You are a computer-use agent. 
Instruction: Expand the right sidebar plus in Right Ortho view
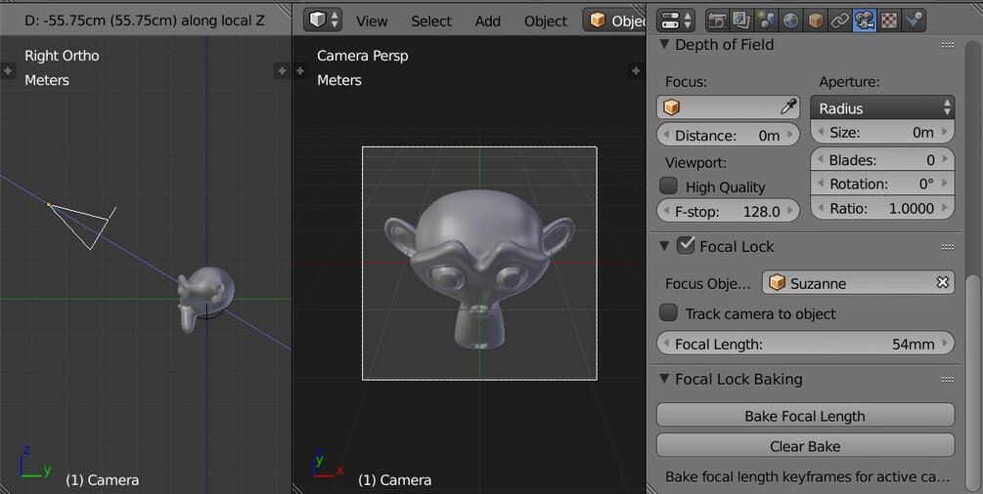[282, 70]
